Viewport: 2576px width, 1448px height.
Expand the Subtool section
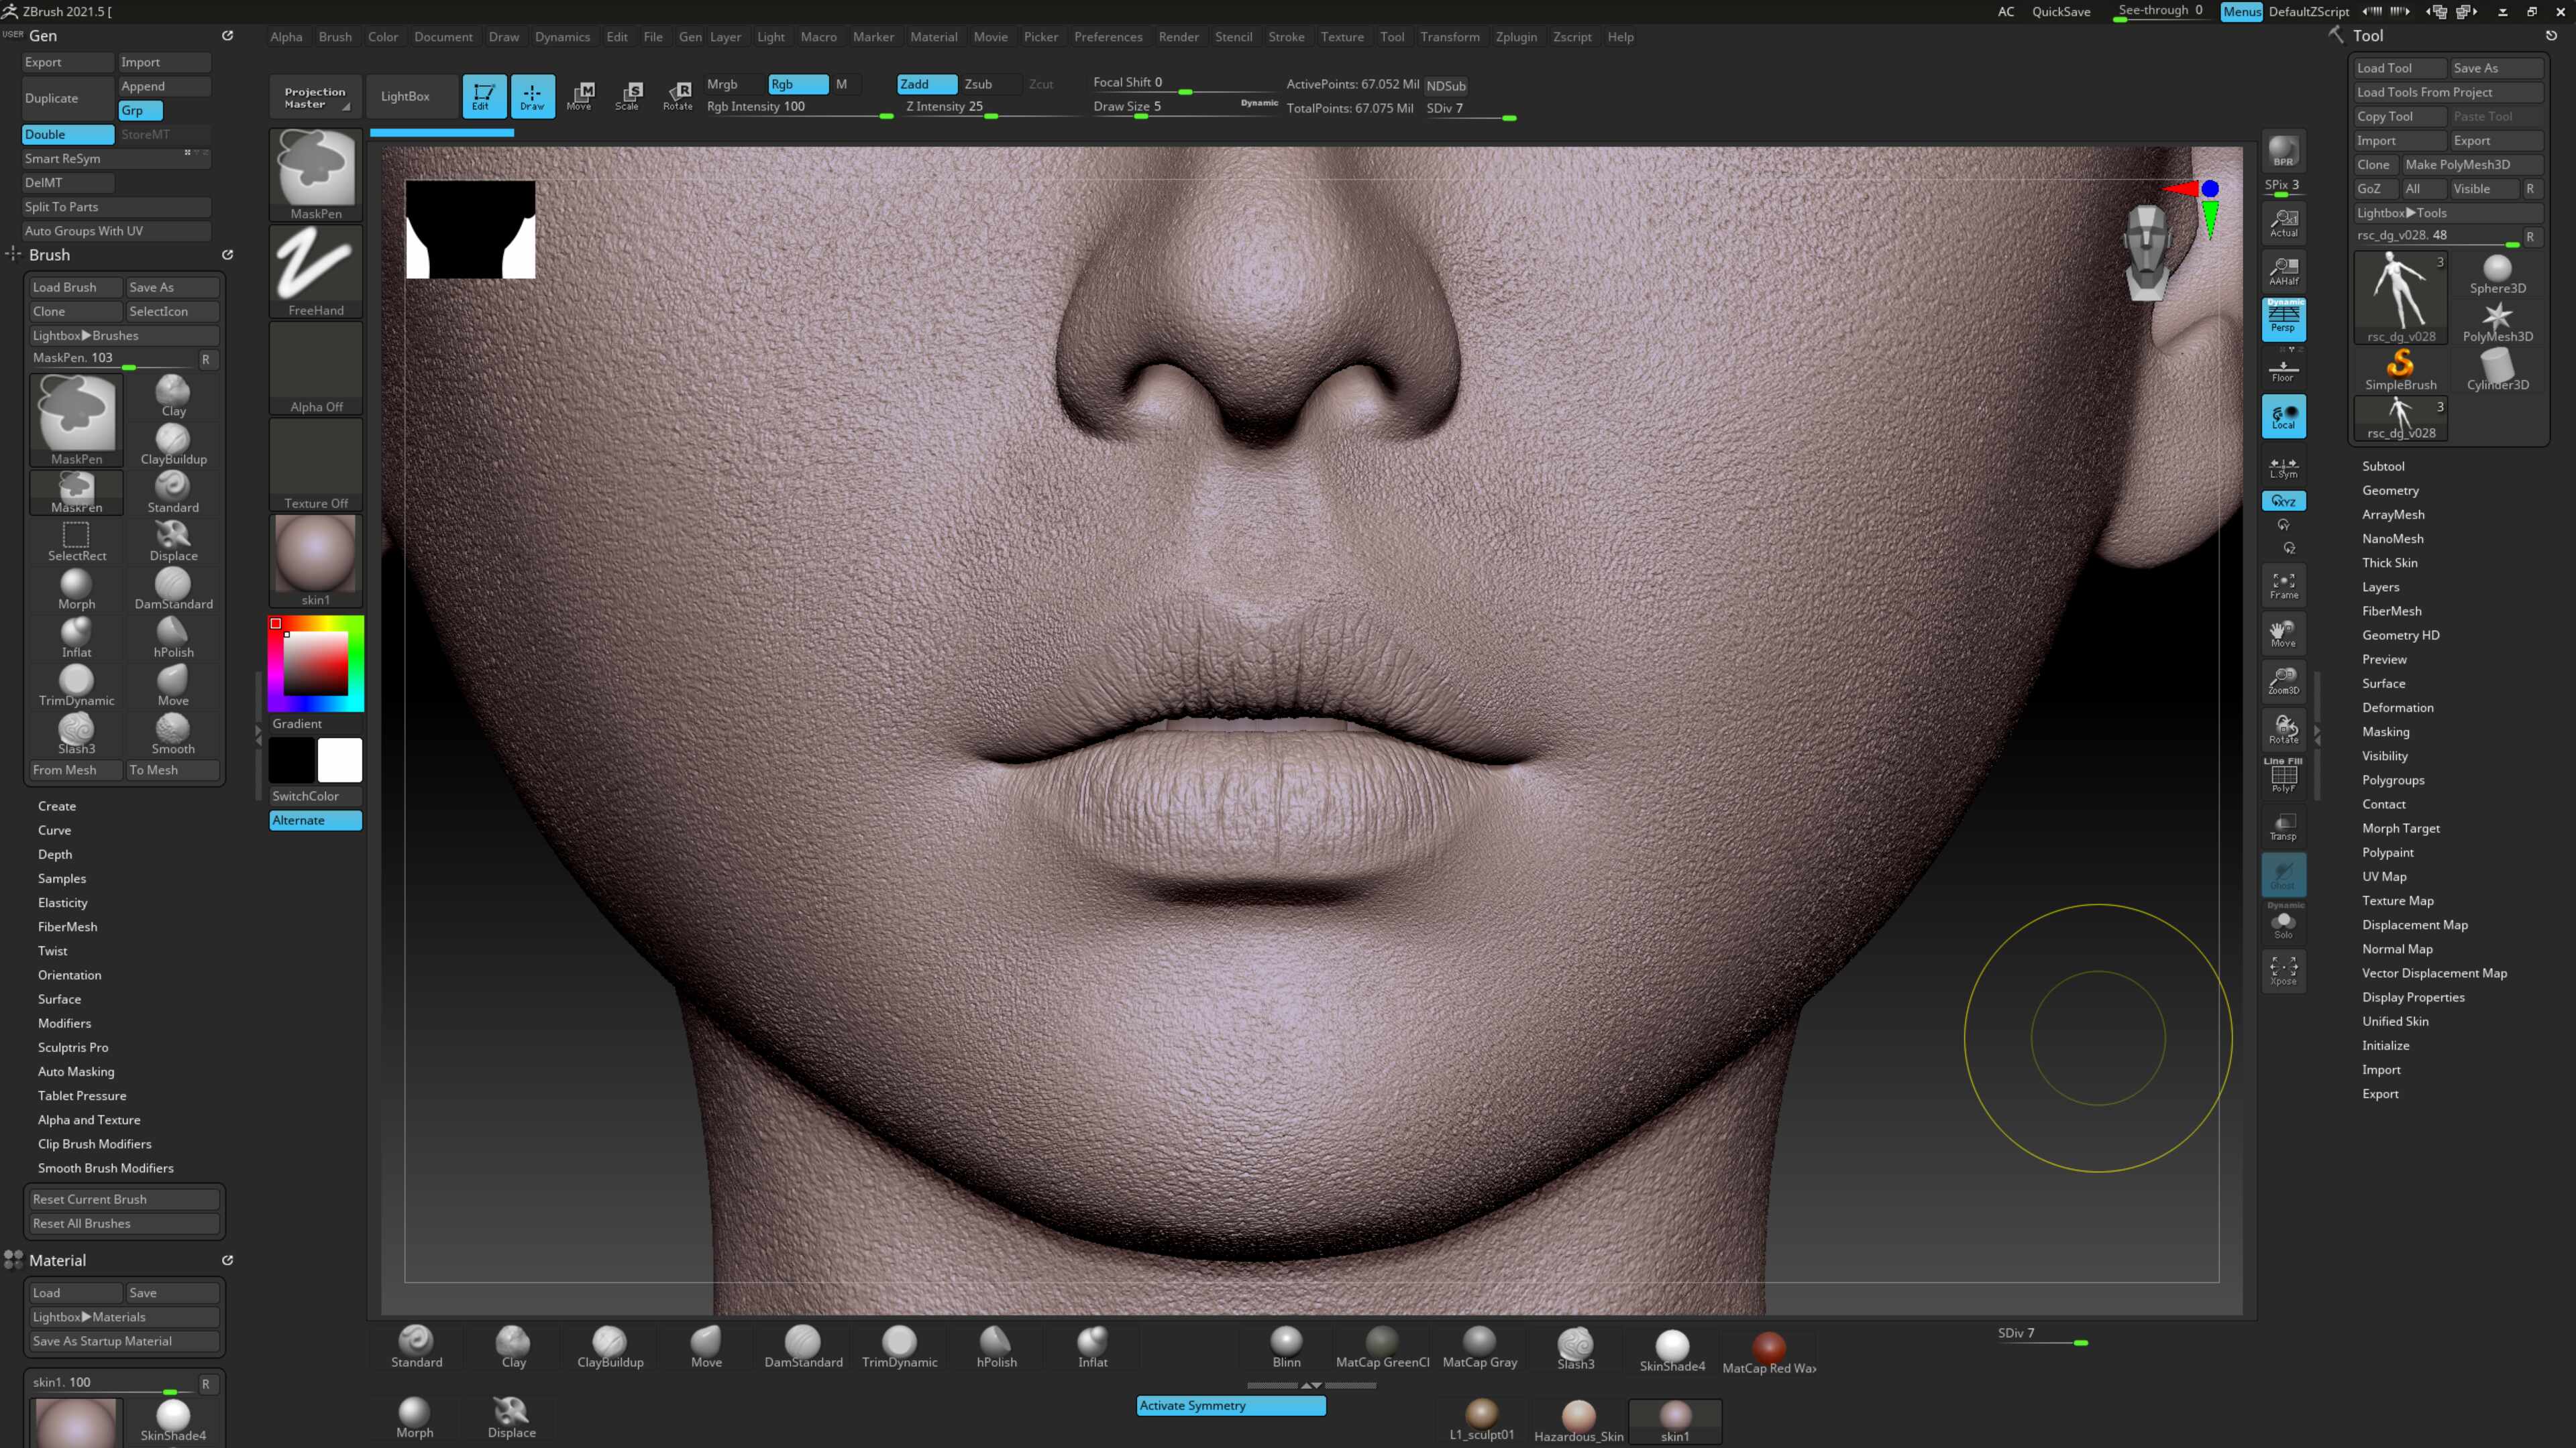click(x=2383, y=466)
